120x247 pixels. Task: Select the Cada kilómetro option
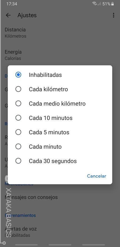click(x=60, y=89)
